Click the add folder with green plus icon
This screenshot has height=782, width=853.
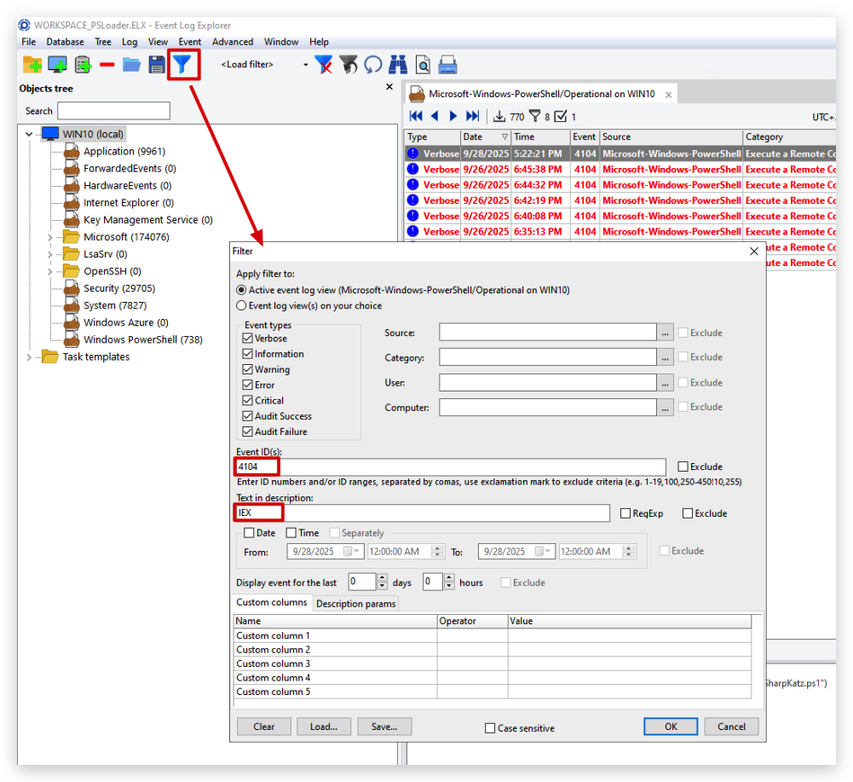[32, 65]
